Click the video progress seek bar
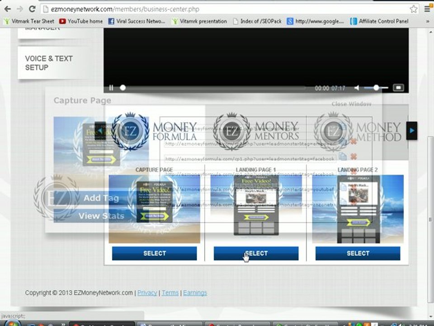Screen dimensions: 434x326 pos(213,88)
